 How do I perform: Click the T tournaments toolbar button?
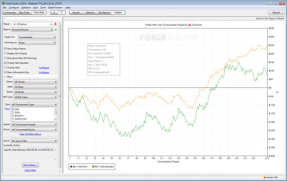pos(62,13)
